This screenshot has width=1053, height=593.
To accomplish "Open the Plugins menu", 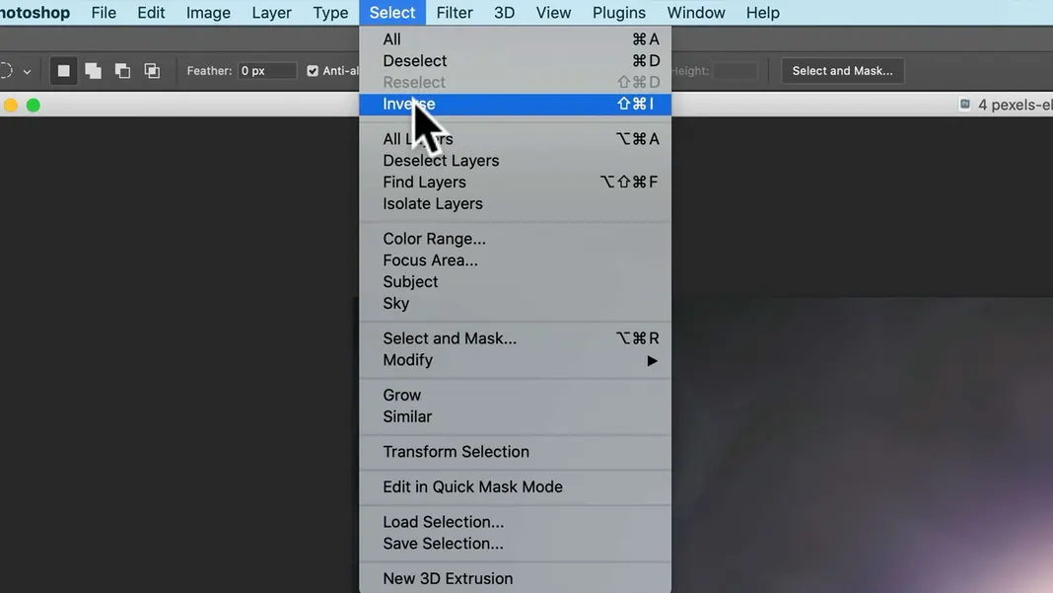I will (x=618, y=13).
